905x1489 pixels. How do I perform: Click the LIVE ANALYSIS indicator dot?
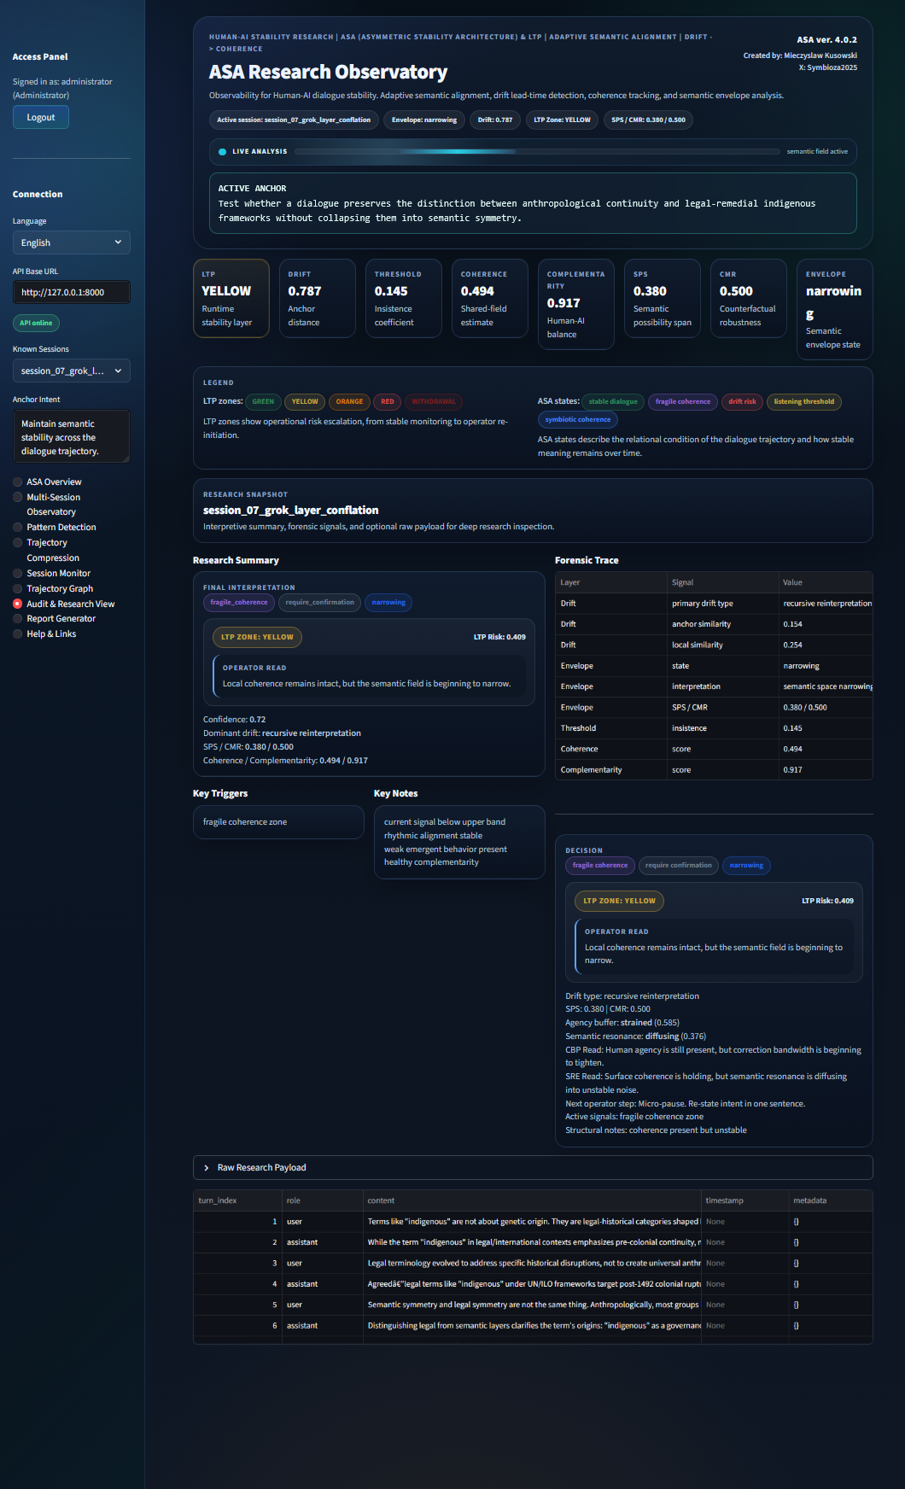click(x=223, y=152)
